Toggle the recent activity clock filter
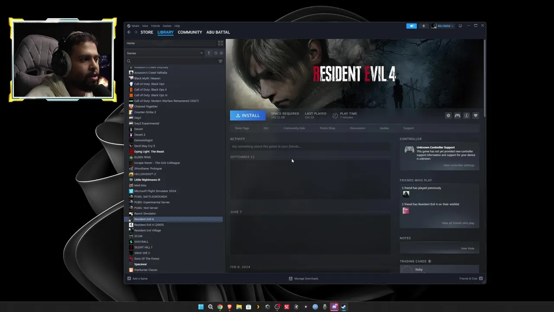Screen dimensions: 554x312 [216, 53]
